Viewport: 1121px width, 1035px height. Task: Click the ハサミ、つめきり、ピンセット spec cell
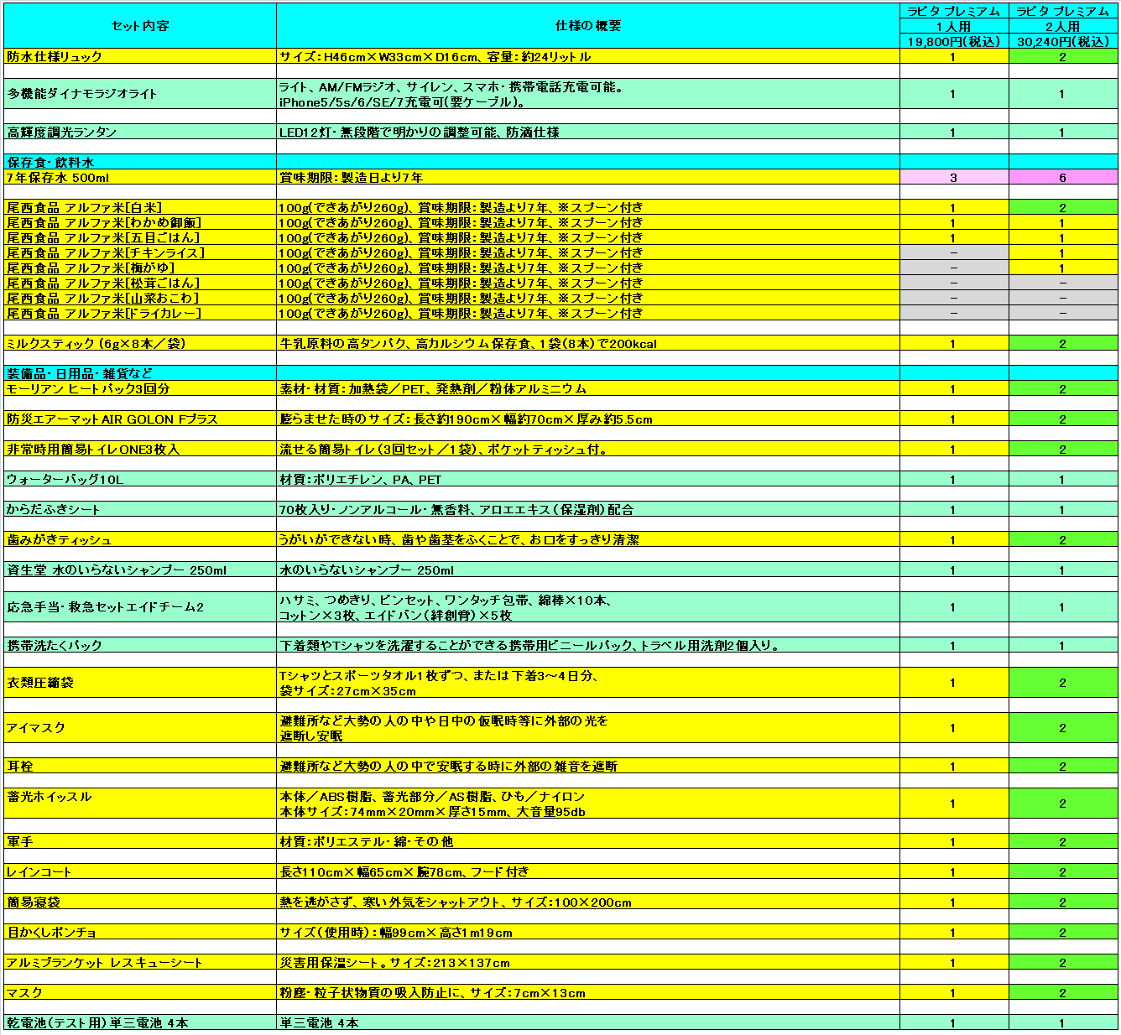588,607
